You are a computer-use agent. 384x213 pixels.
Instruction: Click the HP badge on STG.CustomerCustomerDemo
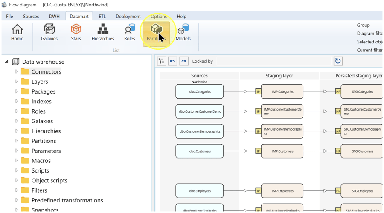coord(338,111)
